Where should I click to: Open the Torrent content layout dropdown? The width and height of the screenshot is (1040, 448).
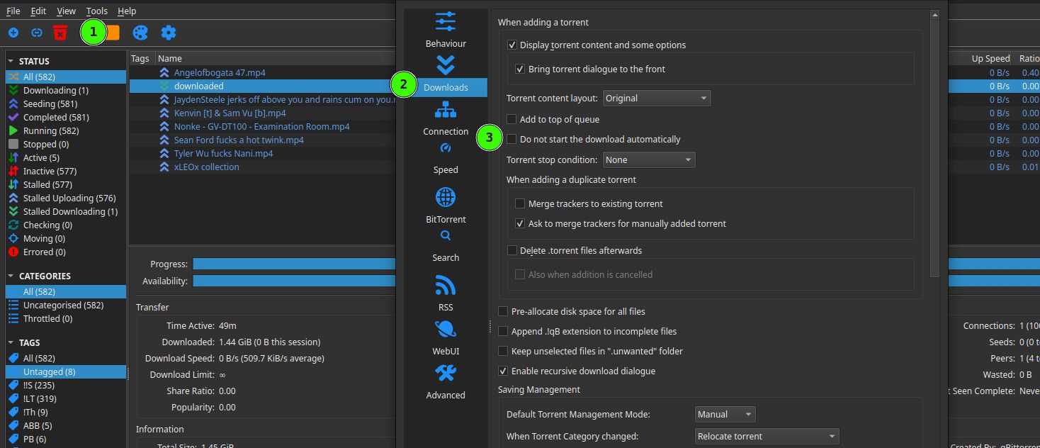pyautogui.click(x=657, y=99)
